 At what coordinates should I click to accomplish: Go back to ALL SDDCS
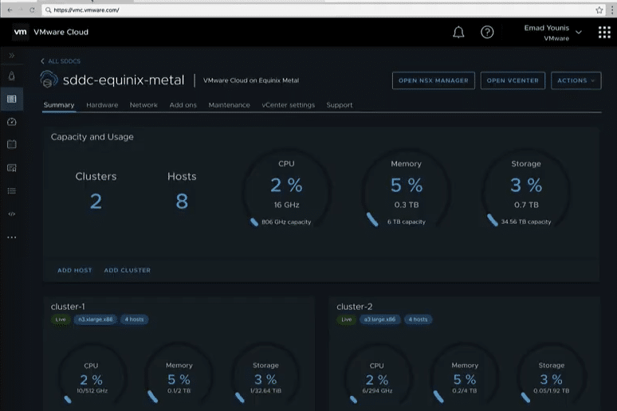(x=61, y=61)
